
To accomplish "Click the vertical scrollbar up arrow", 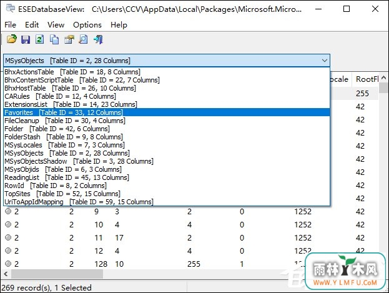I will coord(383,77).
